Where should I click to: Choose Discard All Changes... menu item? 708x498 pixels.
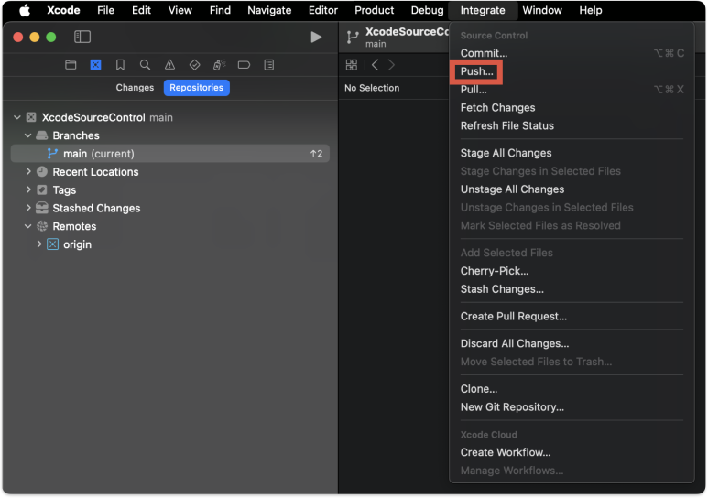click(x=572, y=343)
